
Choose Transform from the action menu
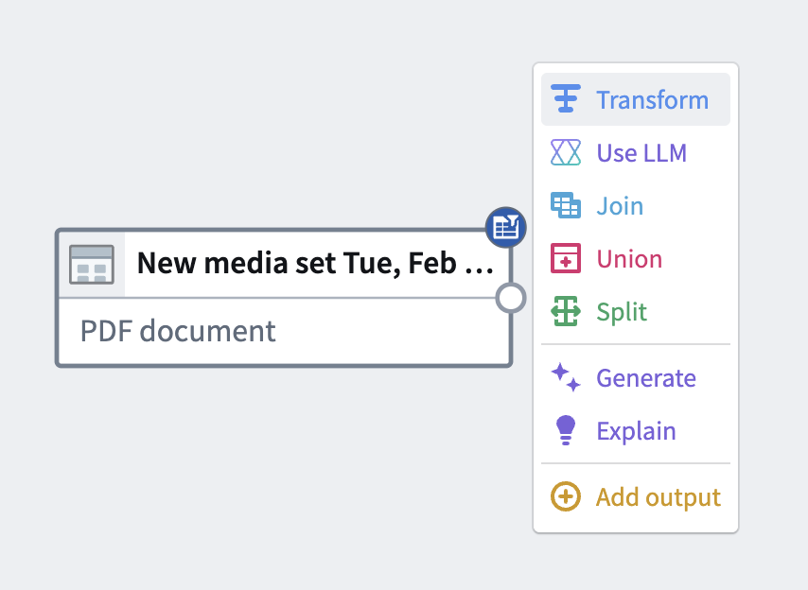coord(652,98)
